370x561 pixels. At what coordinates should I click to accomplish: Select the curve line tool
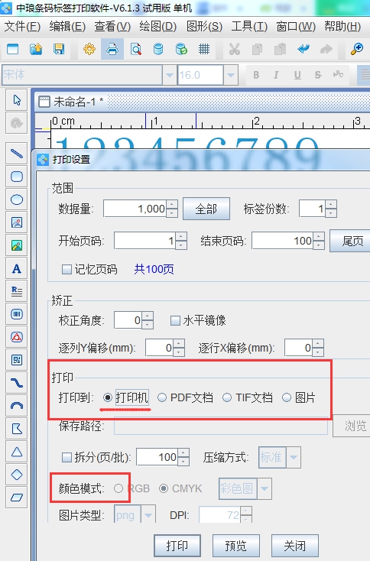pos(17,383)
